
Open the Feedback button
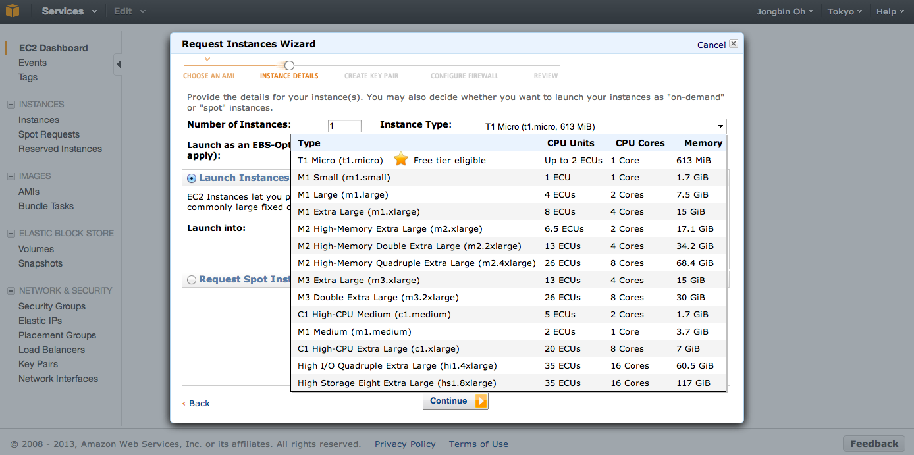[x=874, y=444]
